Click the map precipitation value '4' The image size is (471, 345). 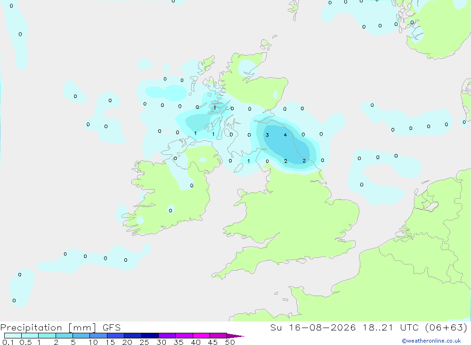tap(285, 135)
